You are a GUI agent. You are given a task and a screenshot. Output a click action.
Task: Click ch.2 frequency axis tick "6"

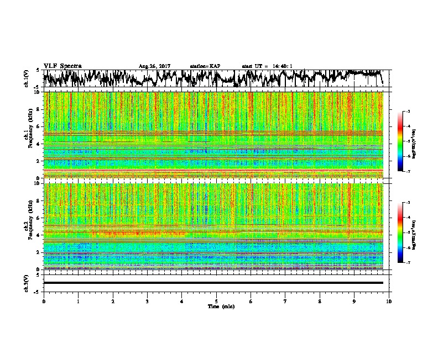coord(39,218)
